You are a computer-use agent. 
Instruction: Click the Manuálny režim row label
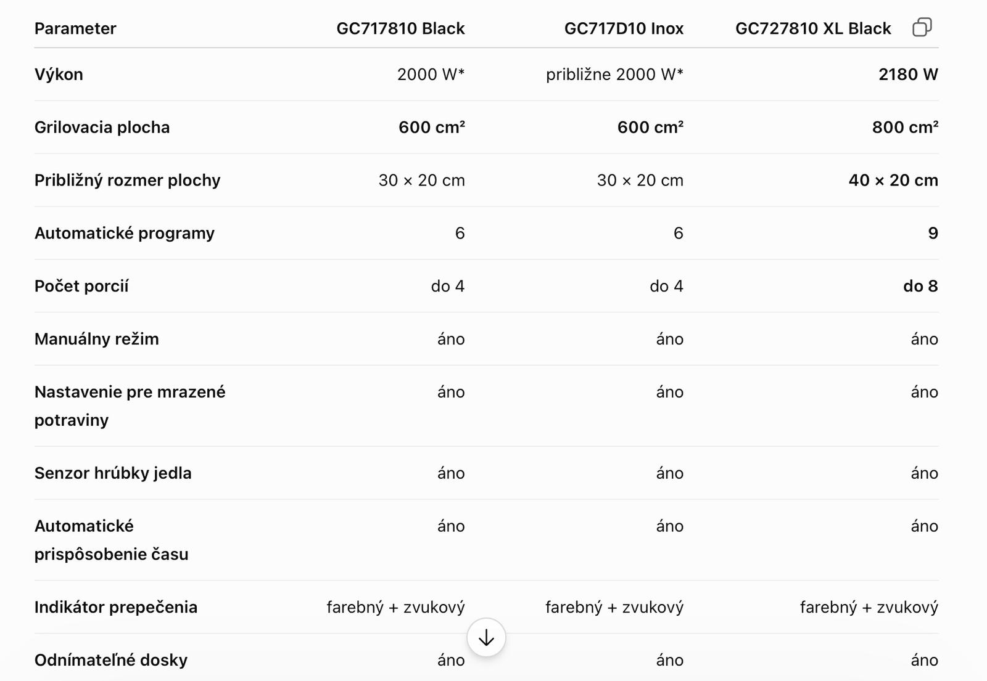tap(97, 339)
